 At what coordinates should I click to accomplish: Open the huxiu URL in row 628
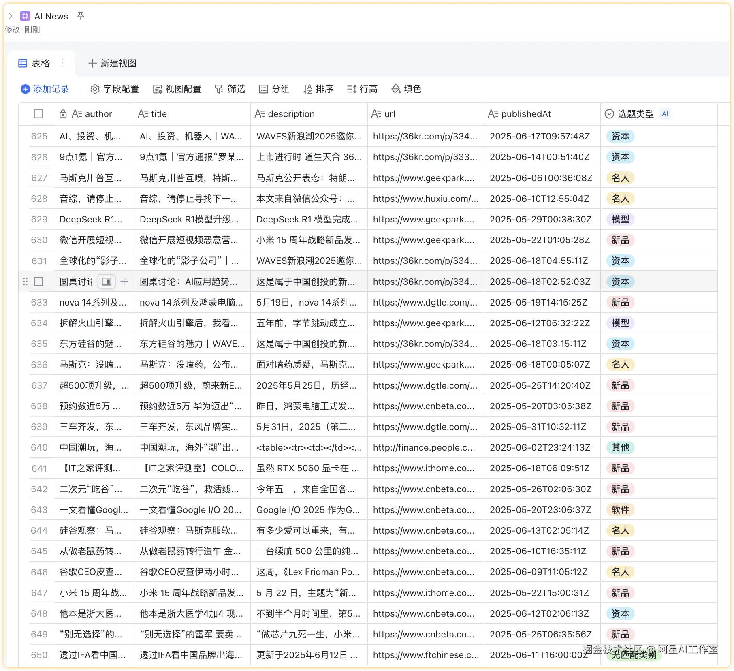tap(426, 199)
